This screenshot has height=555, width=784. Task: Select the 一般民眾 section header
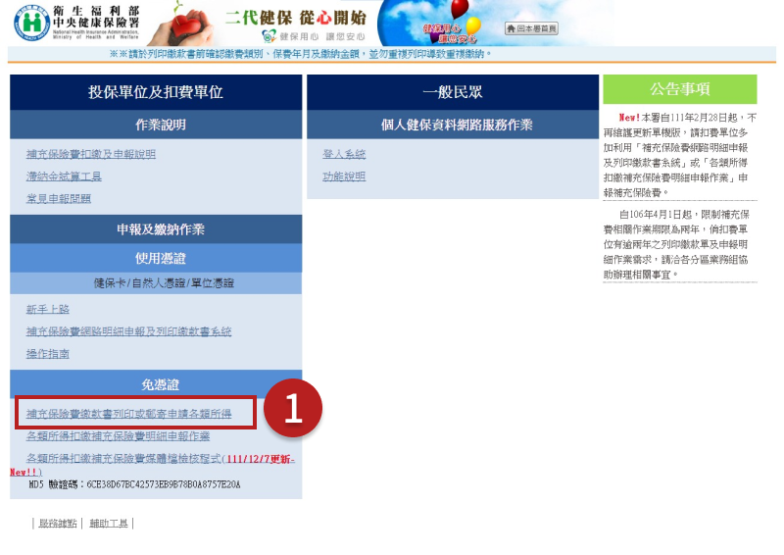[x=452, y=92]
